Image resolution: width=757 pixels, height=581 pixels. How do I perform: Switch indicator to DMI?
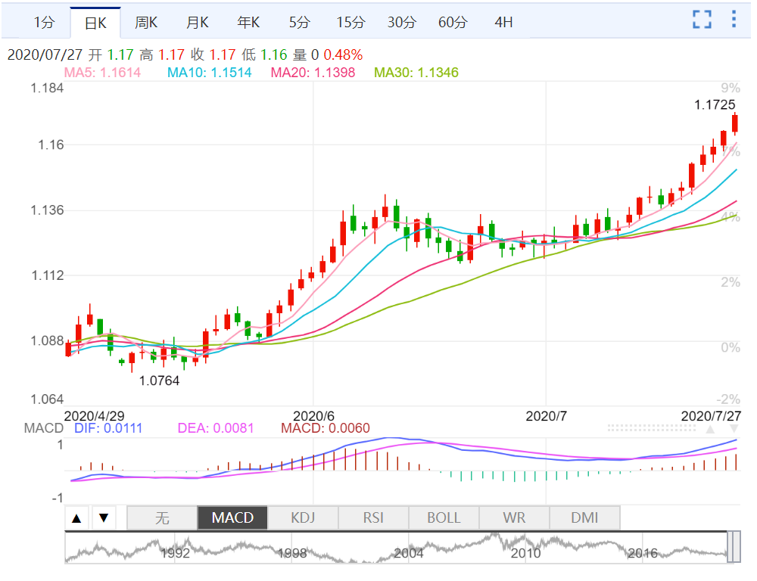[584, 518]
